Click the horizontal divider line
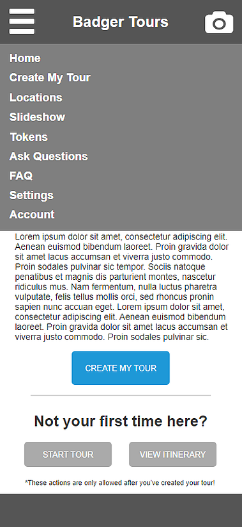This screenshot has width=242, height=527. [x=121, y=395]
